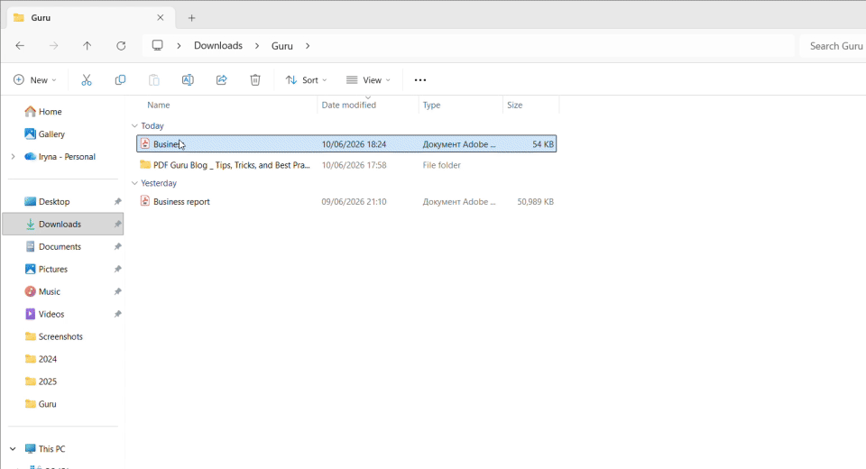Click the This PC monitor icon in address bar
Viewport: 866px width, 469px height.
tap(157, 45)
